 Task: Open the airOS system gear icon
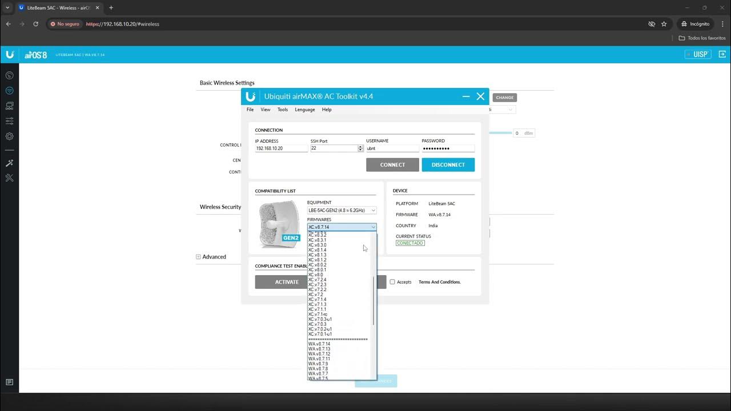tap(9, 136)
